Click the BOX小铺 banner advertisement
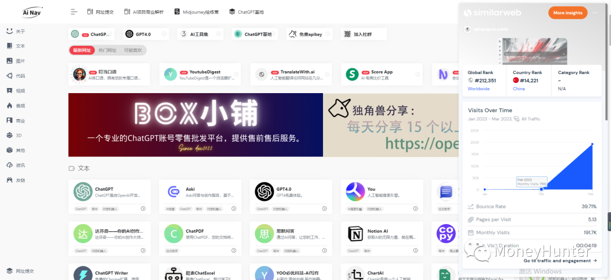 [196, 125]
